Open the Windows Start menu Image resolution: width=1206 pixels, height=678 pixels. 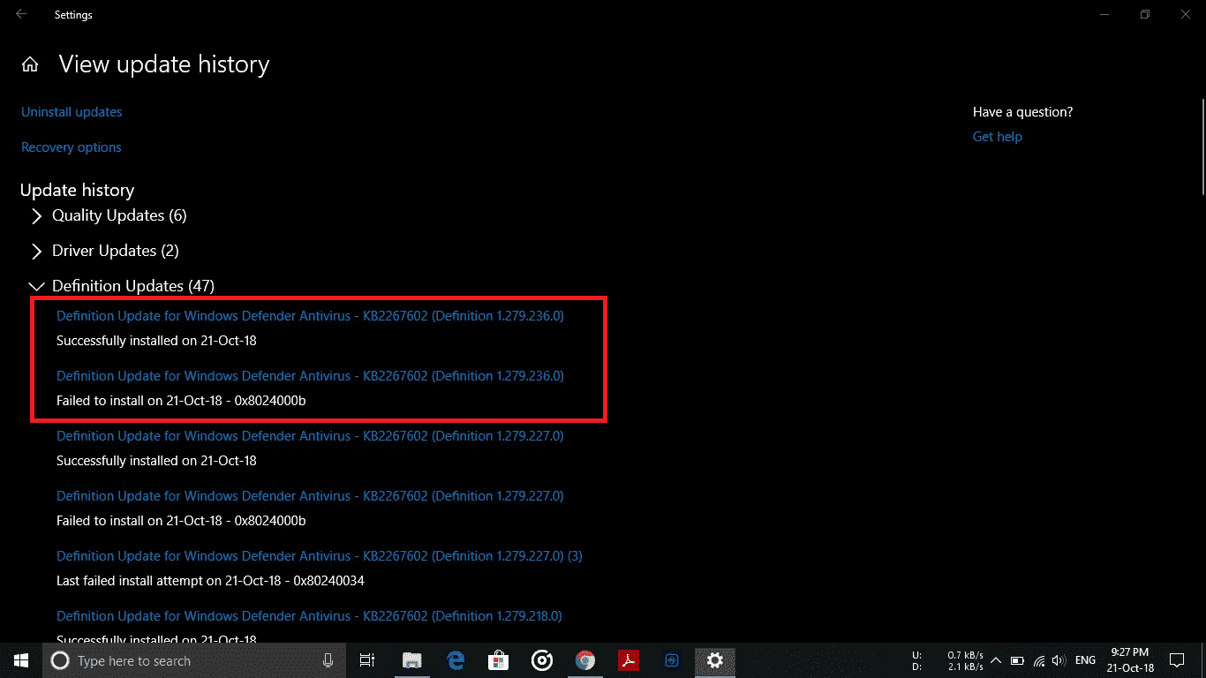21,660
